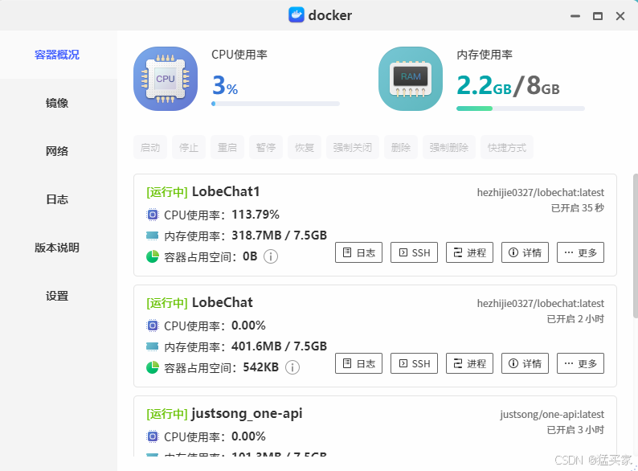Open the 设置 settings tab
This screenshot has height=471, width=638.
tap(57, 296)
